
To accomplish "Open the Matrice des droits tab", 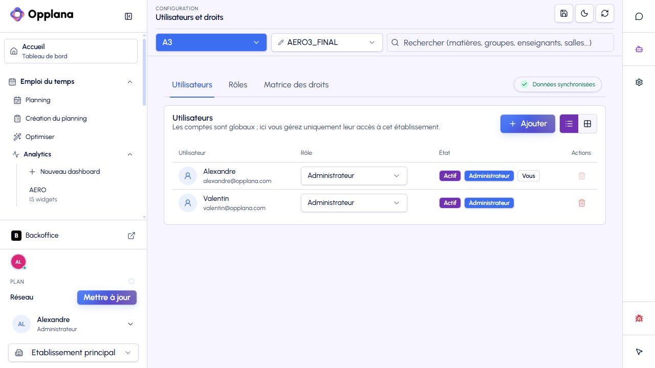I will pyautogui.click(x=296, y=85).
